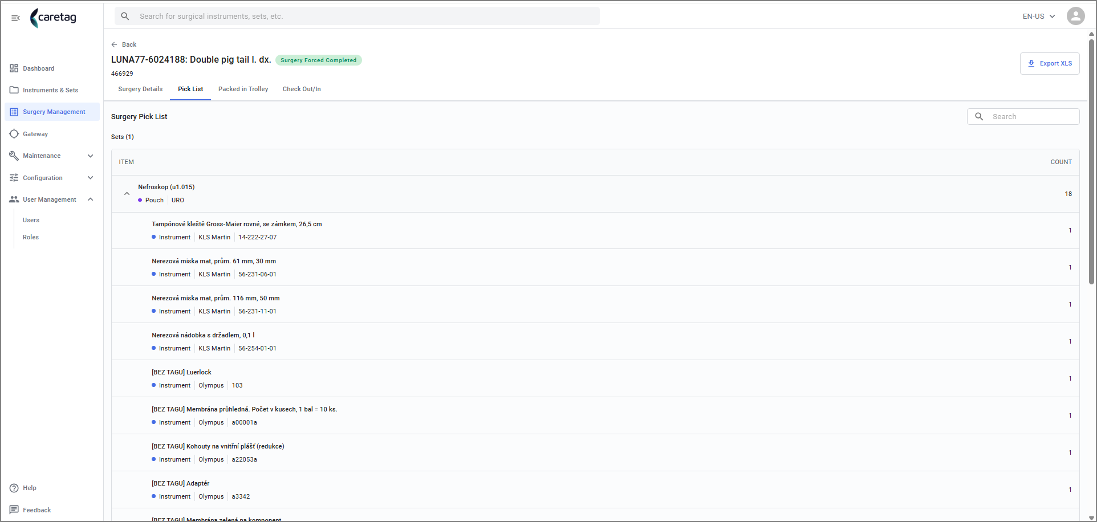Select the [BEZ TAGU] Luerlock row
Viewport: 1097px width, 522px height.
(x=595, y=378)
